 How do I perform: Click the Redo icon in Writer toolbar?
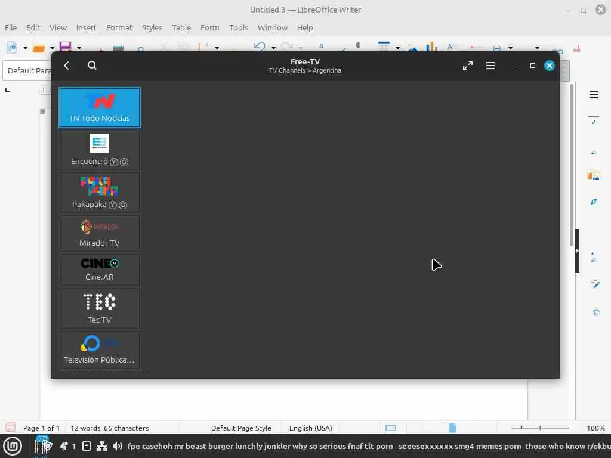pos(287,47)
